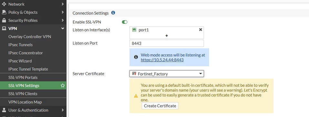This screenshot has width=309, height=117.
Task: Expand the Network menu chevron
Action: tap(62, 4)
